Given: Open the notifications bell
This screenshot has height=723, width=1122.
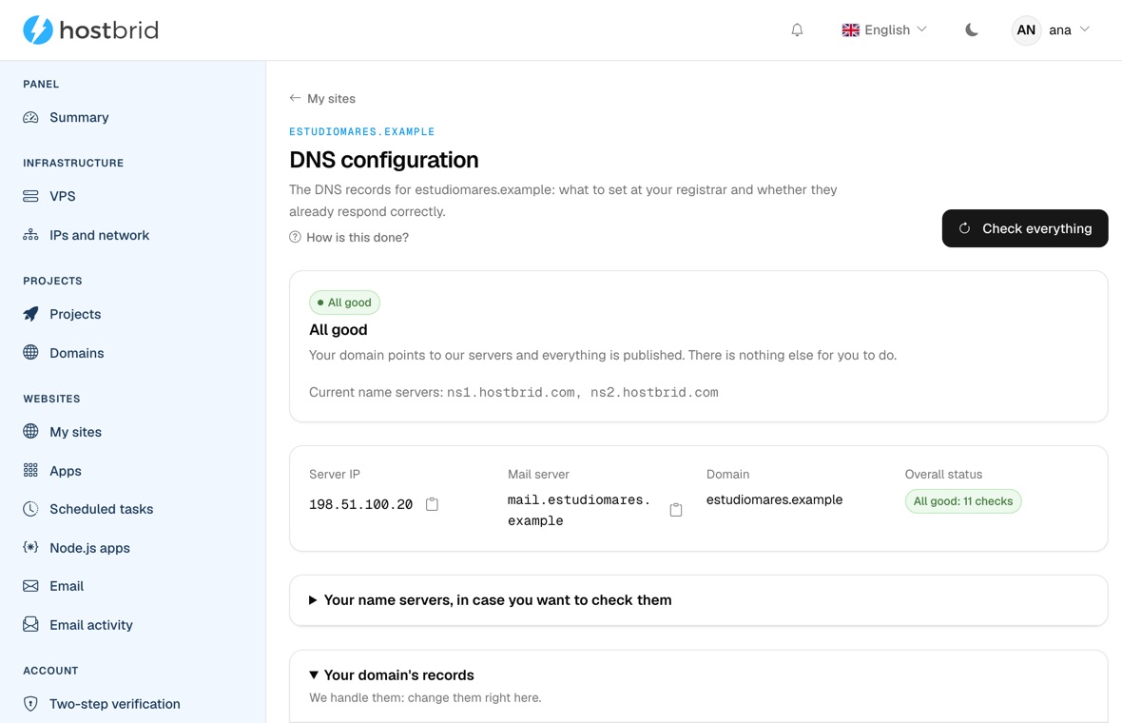Looking at the screenshot, I should [797, 30].
